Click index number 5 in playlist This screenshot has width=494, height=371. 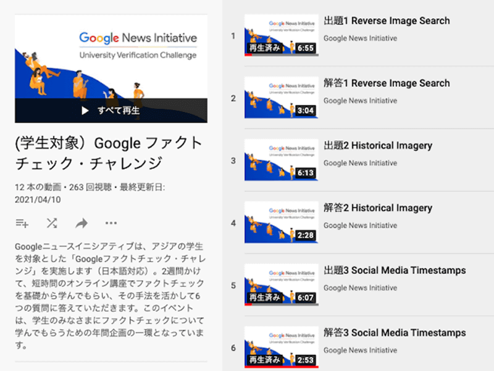tap(233, 286)
